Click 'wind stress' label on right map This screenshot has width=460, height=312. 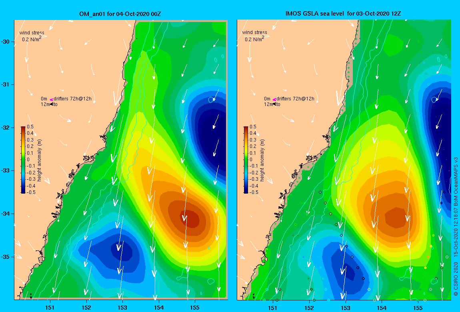tap(254, 32)
